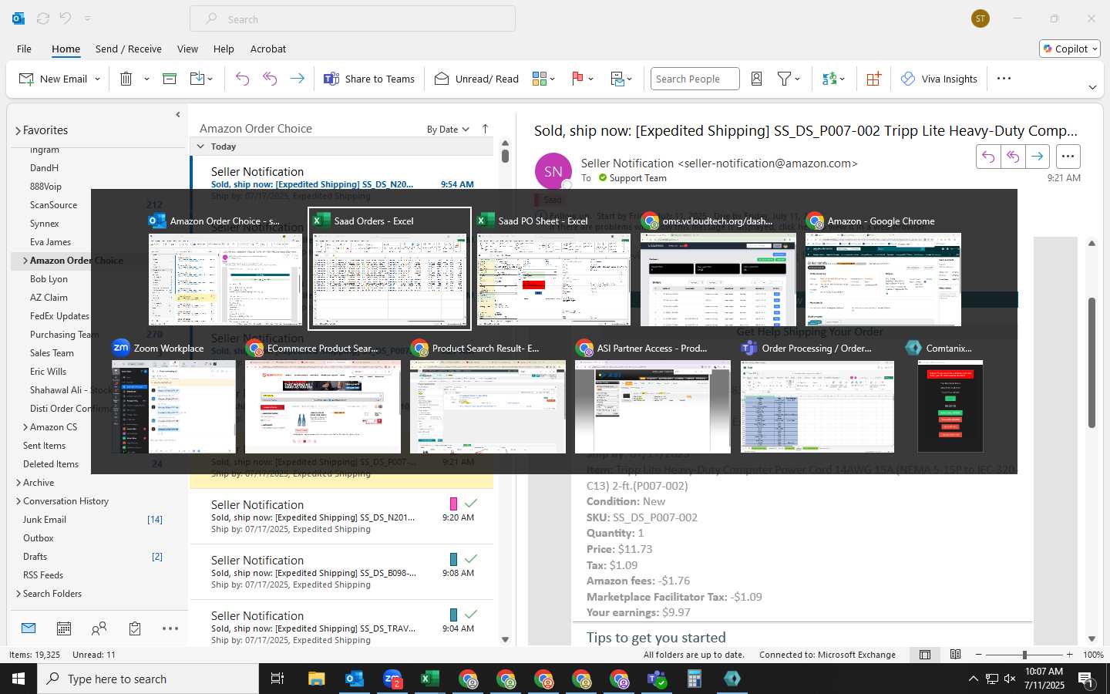Click ribbon overflow more commands dots
This screenshot has height=694, width=1110.
pyautogui.click(x=1004, y=79)
